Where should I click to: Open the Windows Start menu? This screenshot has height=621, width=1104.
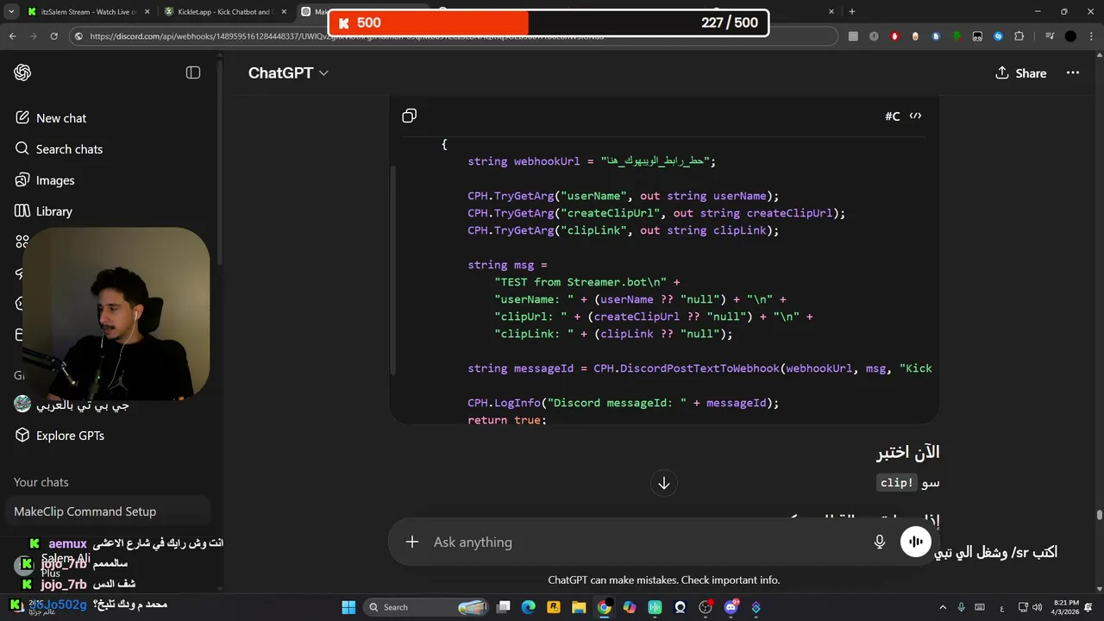point(348,607)
